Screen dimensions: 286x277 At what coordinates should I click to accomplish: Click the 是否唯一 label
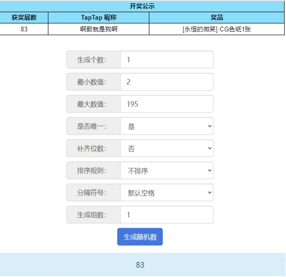(93, 127)
